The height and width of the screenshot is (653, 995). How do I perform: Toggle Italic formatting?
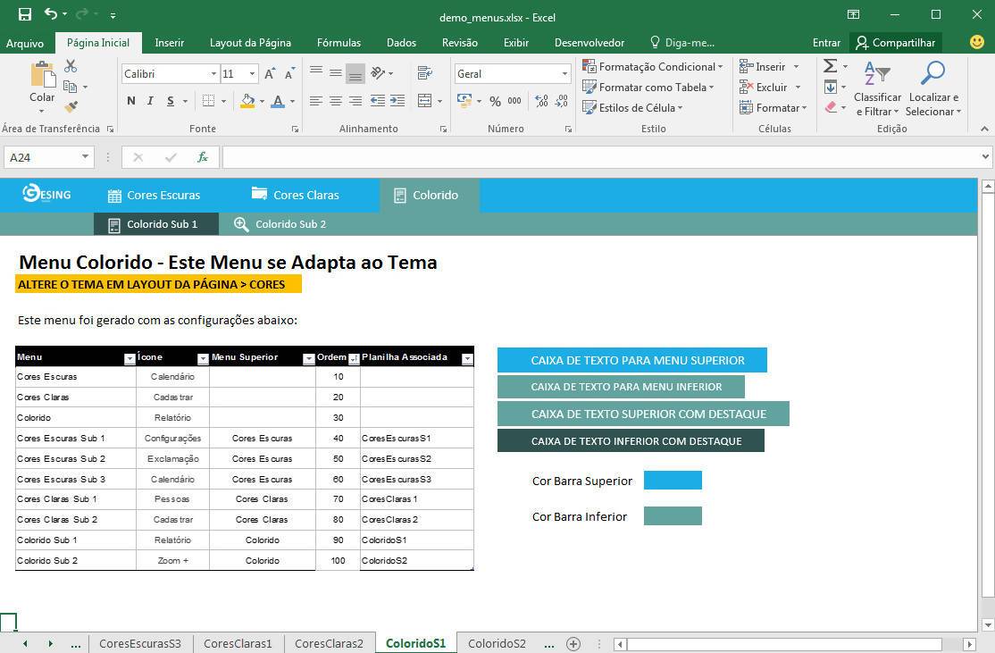[x=150, y=101]
